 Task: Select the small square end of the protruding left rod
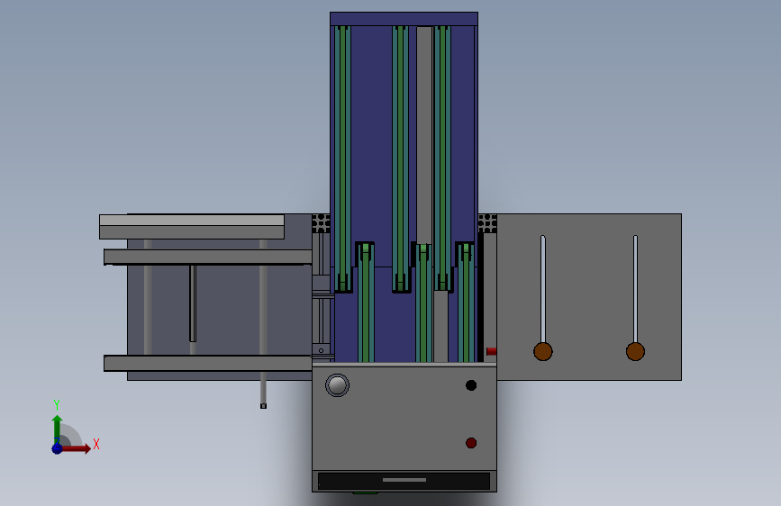point(264,406)
